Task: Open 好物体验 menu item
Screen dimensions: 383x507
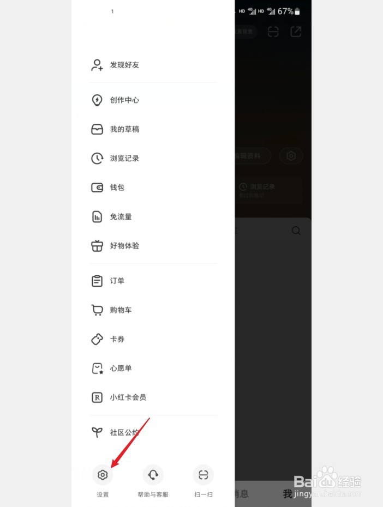Action: coord(153,246)
